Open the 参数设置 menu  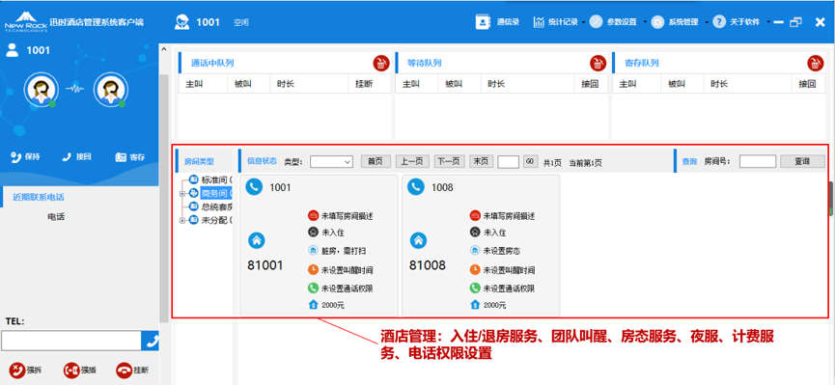(x=618, y=22)
